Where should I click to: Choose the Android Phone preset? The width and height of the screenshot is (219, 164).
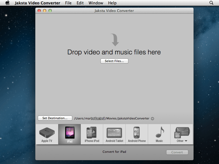click(x=137, y=134)
